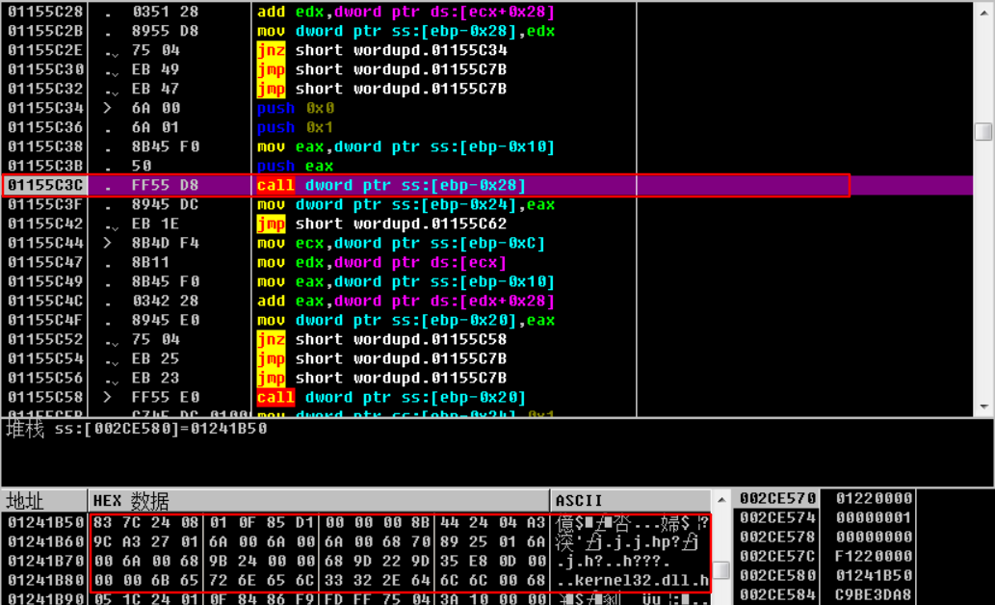Click the hex dump scroll up arrow
995x605 pixels.
[x=720, y=499]
